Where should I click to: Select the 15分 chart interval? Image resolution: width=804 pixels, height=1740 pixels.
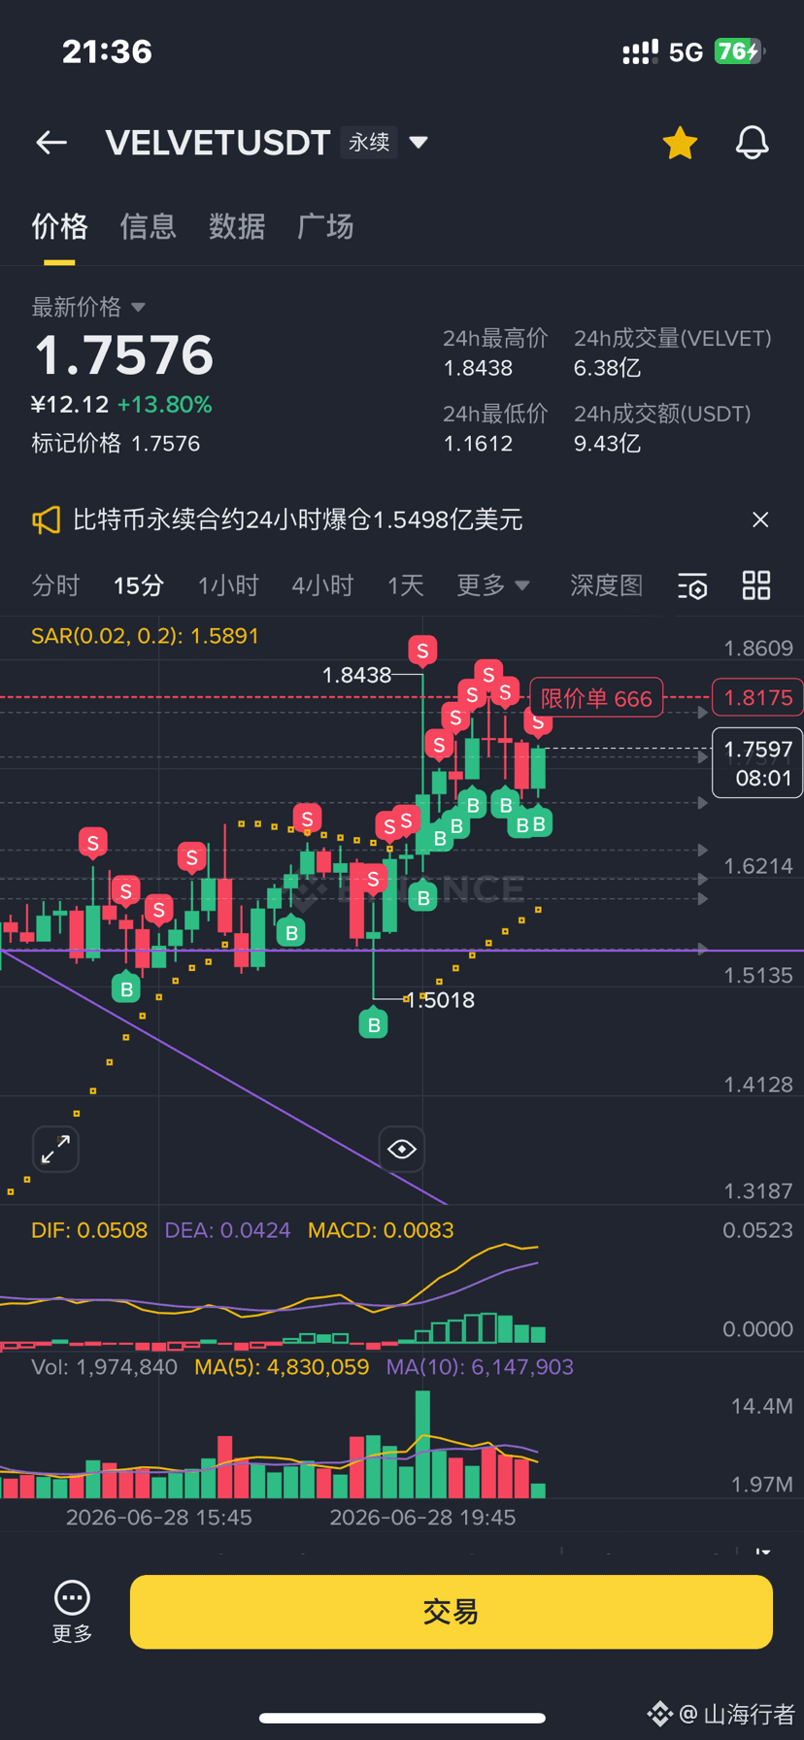[x=138, y=586]
